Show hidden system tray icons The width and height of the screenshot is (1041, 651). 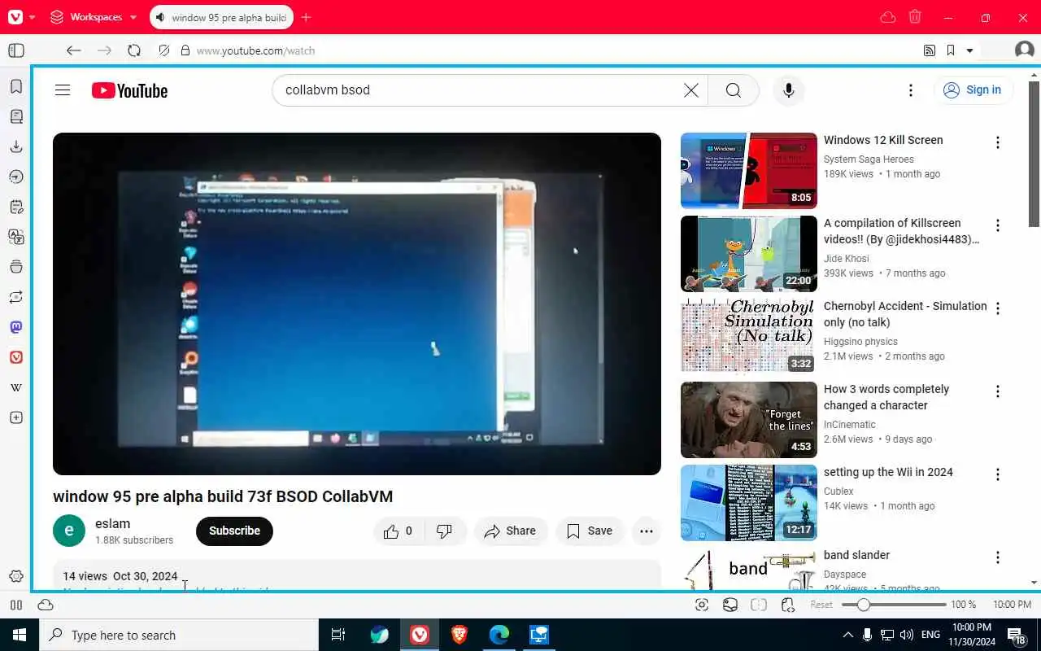pyautogui.click(x=847, y=635)
